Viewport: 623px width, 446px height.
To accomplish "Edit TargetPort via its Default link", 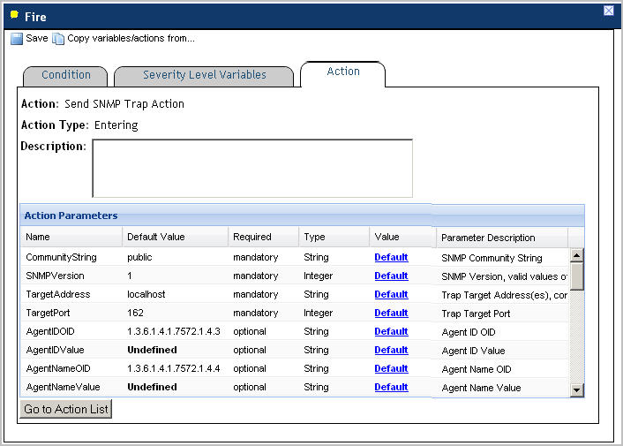I will coord(391,313).
